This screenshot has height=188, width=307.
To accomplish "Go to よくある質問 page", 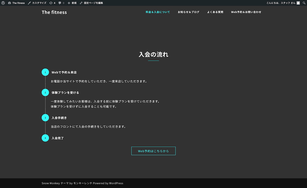I will coord(215,12).
